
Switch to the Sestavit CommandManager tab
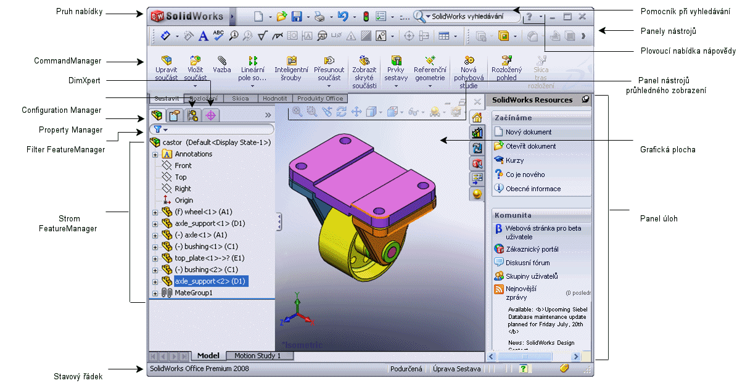coord(167,99)
